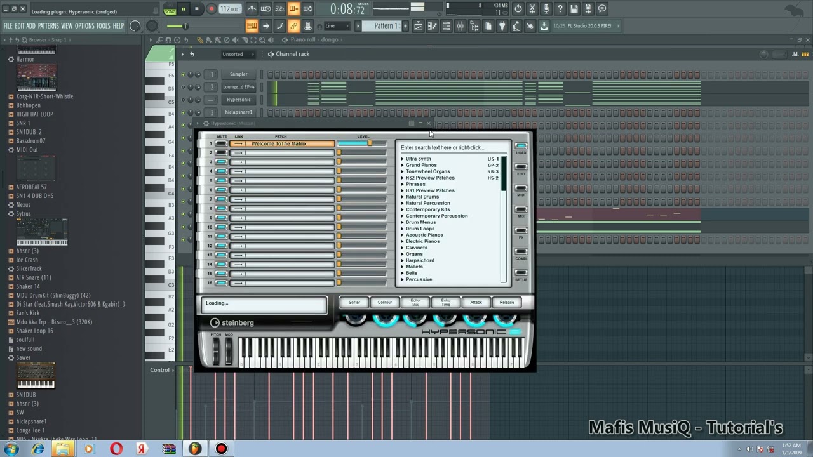Expand the Electric Pianos category
Screen dimensions: 813x457
point(403,241)
